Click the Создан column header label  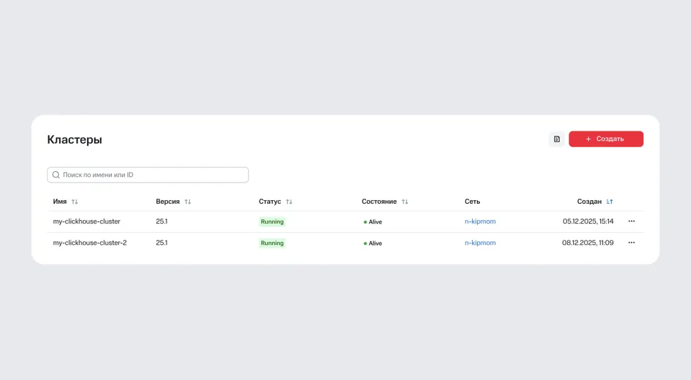click(x=589, y=202)
